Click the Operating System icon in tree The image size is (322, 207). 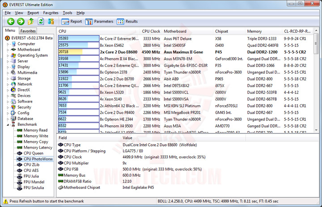13,55
